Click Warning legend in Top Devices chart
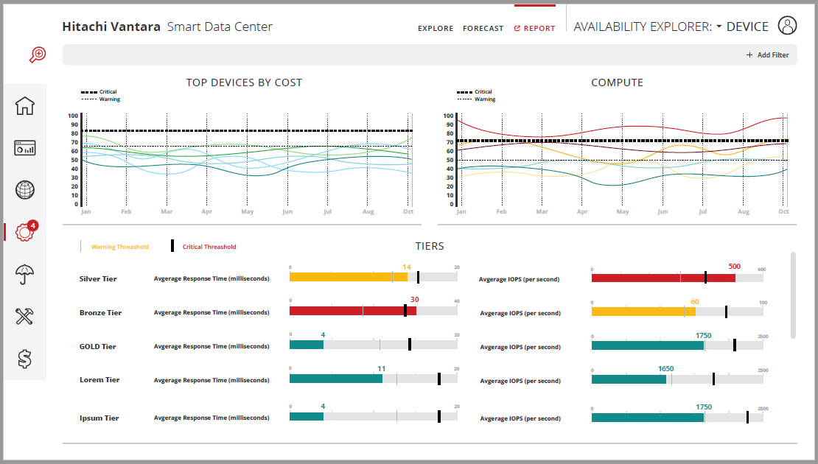Image resolution: width=818 pixels, height=464 pixels. click(110, 99)
